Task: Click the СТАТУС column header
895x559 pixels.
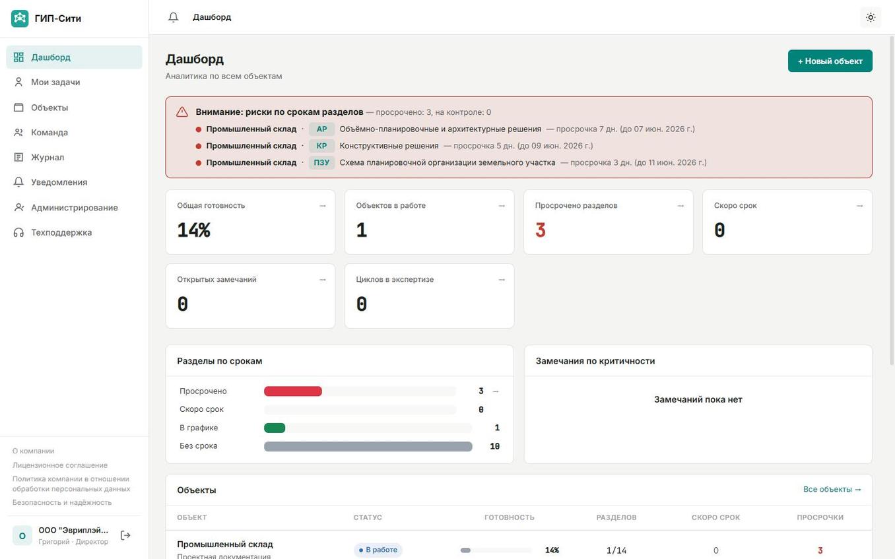Action: pyautogui.click(x=368, y=517)
